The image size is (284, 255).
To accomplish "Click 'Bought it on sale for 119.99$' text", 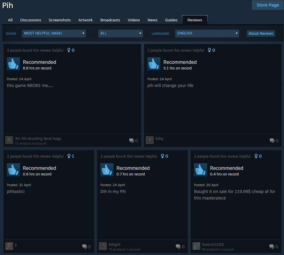I will [222, 191].
